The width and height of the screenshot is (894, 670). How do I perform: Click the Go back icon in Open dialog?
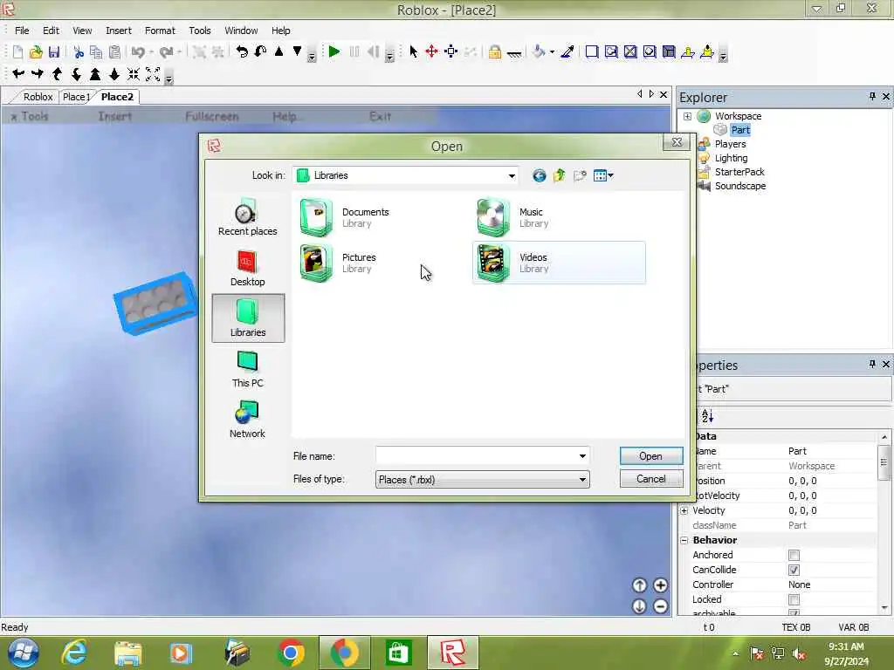click(x=539, y=175)
